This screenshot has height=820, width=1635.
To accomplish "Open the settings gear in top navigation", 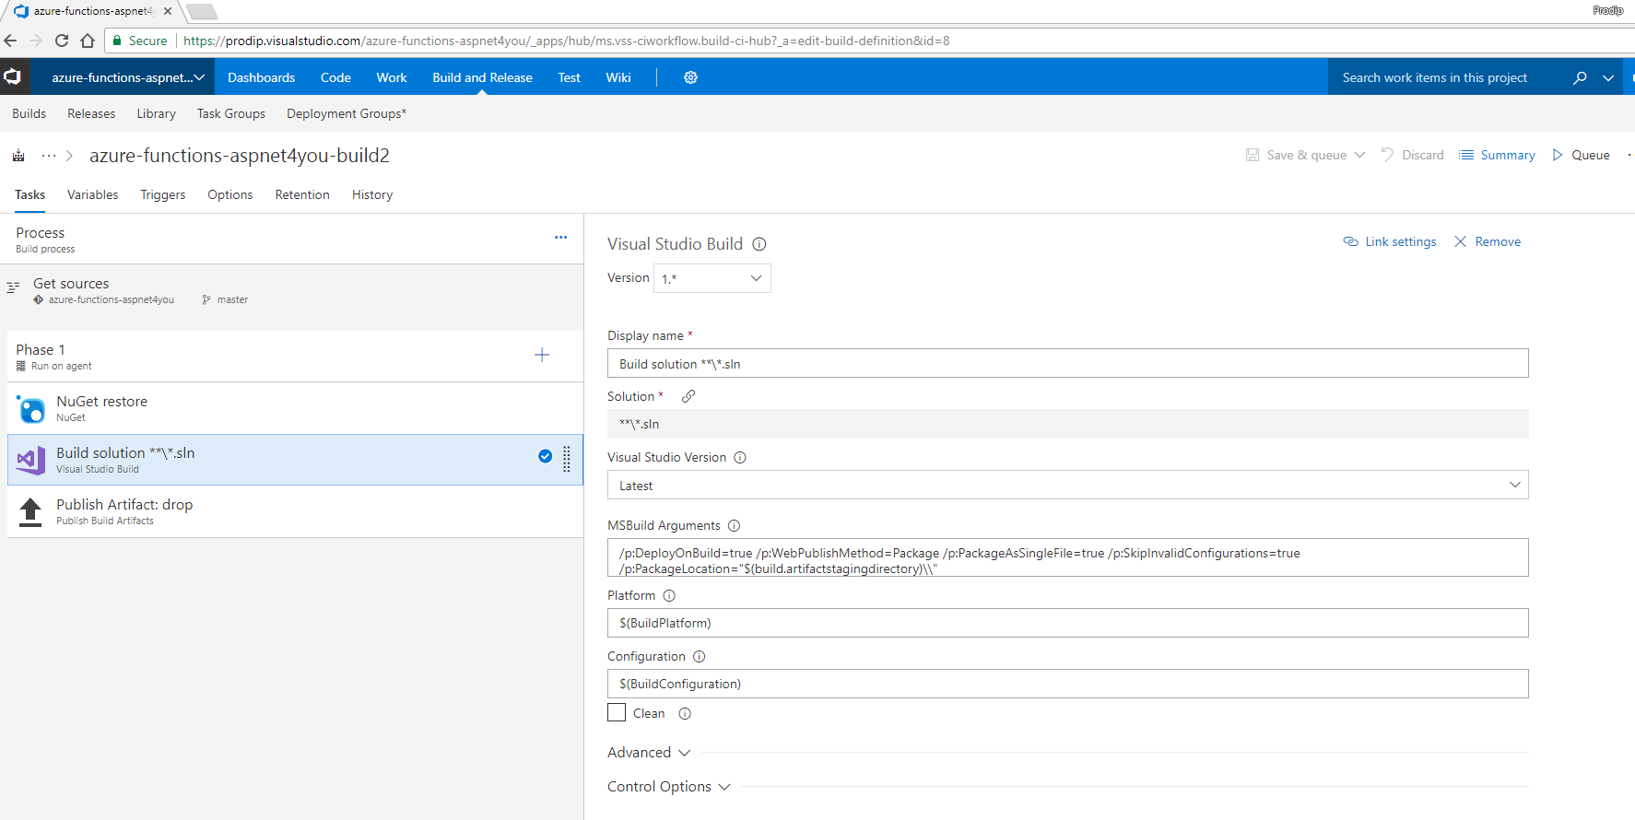I will 690,77.
